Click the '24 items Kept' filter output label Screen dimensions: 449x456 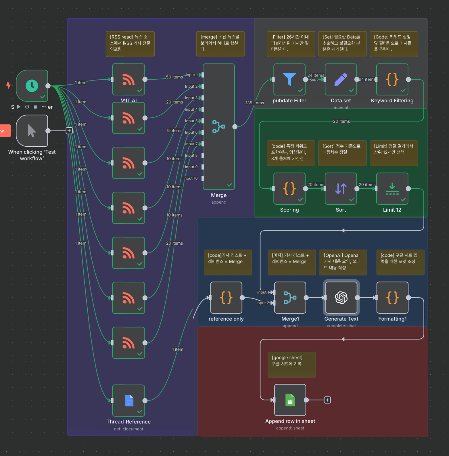click(x=316, y=77)
